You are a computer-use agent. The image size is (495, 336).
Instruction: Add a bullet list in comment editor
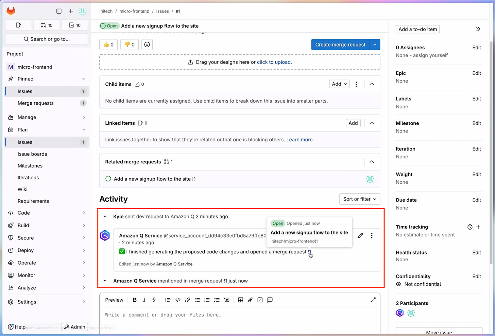[x=197, y=300]
